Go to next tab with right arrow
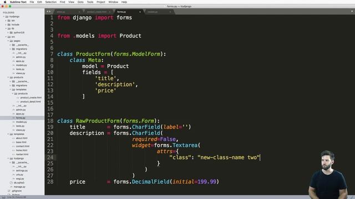The image size is (355, 199). coord(49,12)
